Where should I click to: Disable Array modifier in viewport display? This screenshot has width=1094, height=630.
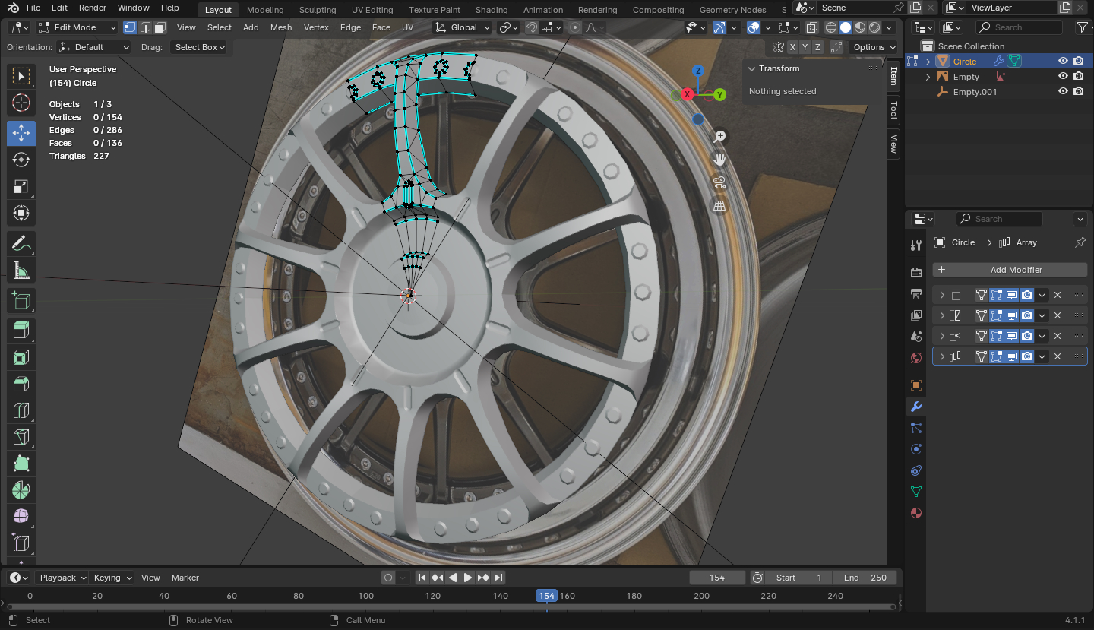[x=1012, y=356]
